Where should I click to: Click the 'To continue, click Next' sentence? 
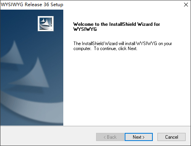click(115, 49)
